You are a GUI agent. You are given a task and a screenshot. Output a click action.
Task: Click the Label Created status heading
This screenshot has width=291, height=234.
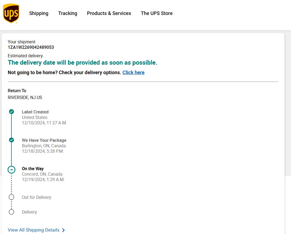coord(35,112)
